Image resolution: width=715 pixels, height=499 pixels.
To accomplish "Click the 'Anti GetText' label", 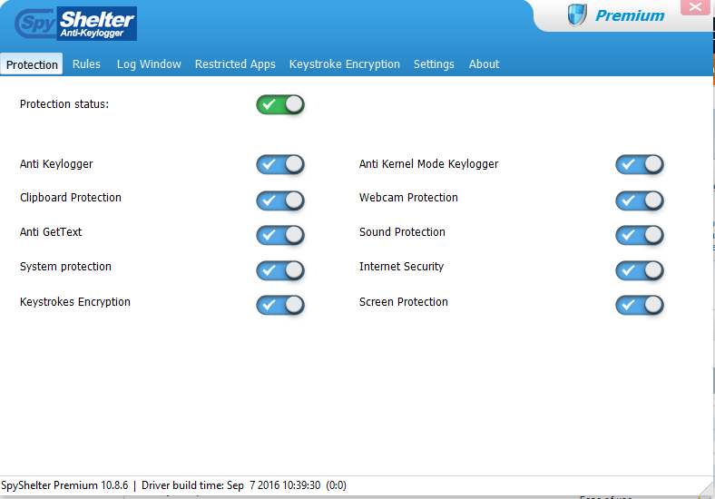I will tap(51, 231).
